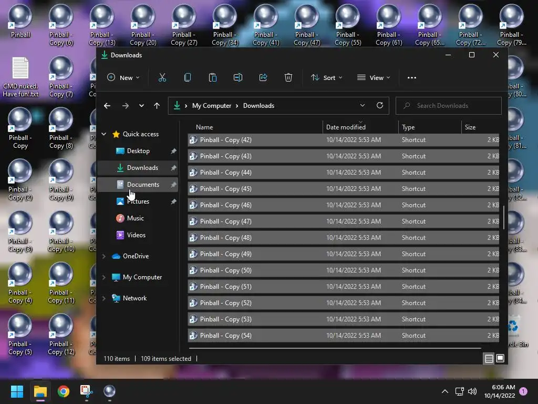Select Pinball - Copy (27) on desktop
This screenshot has height=404, width=538.
click(184, 25)
